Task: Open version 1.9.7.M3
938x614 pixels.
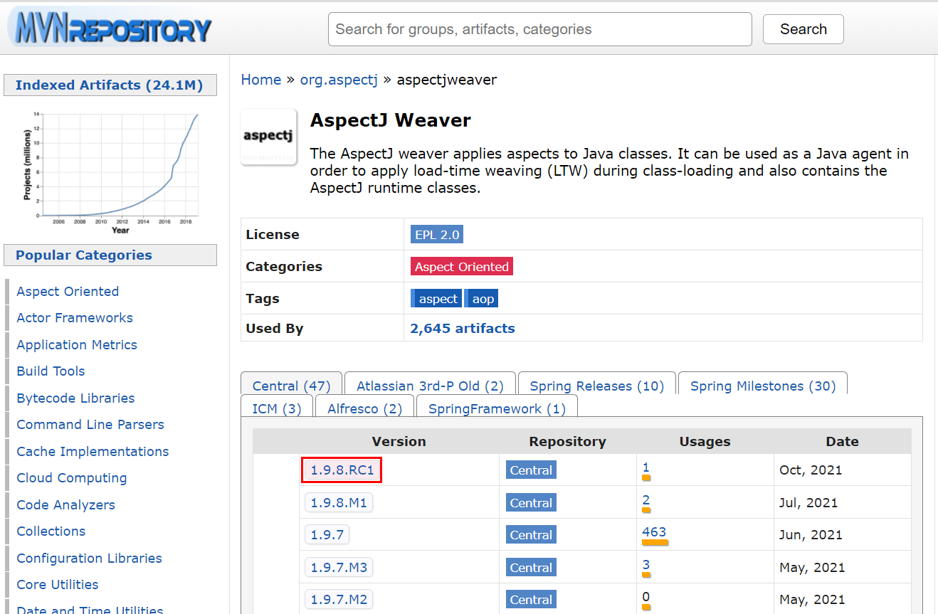Action: tap(339, 568)
